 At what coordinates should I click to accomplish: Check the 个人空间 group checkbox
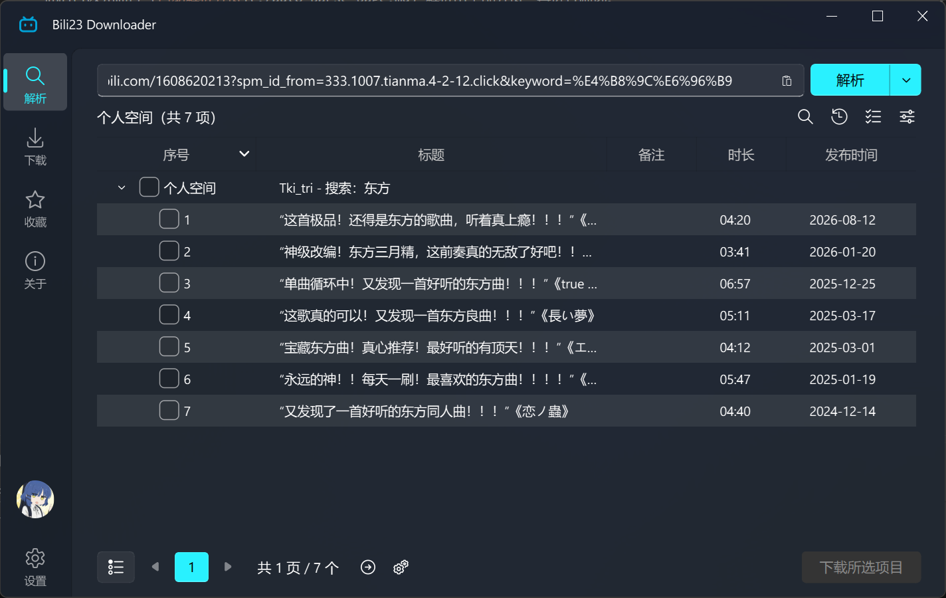(149, 187)
